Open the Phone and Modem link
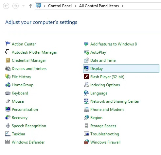Image resolution: width=161 pixels, height=155 pixels. click(107, 110)
